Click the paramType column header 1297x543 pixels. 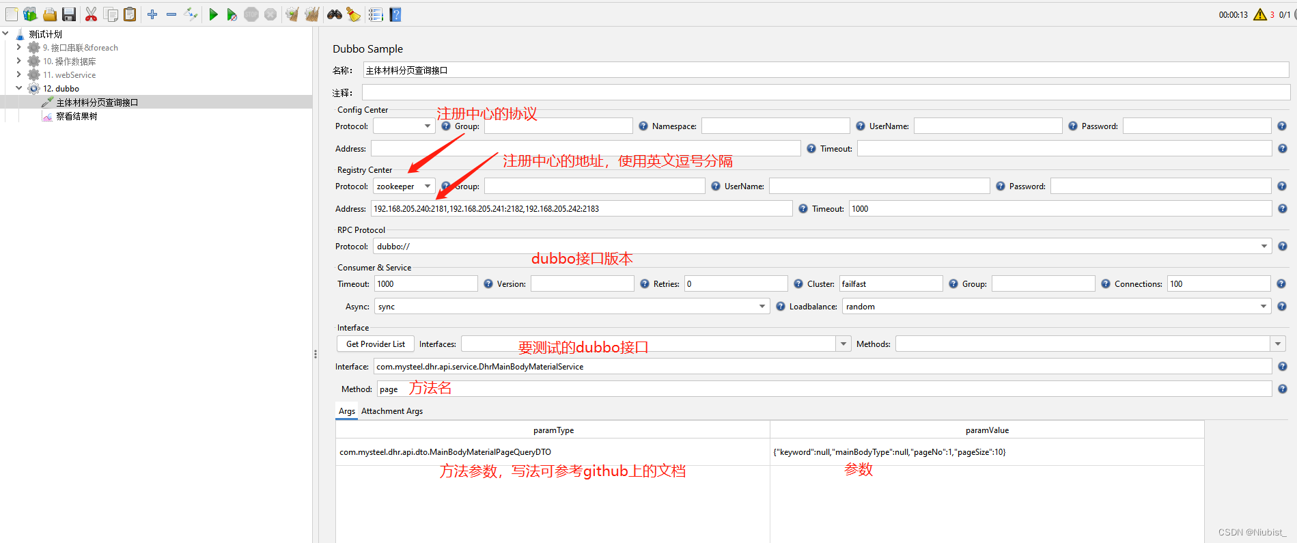tap(553, 430)
